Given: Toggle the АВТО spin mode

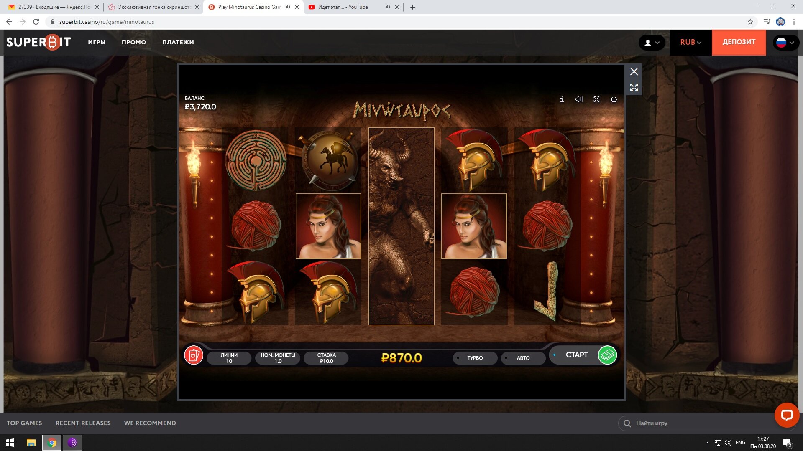Looking at the screenshot, I should 523,358.
